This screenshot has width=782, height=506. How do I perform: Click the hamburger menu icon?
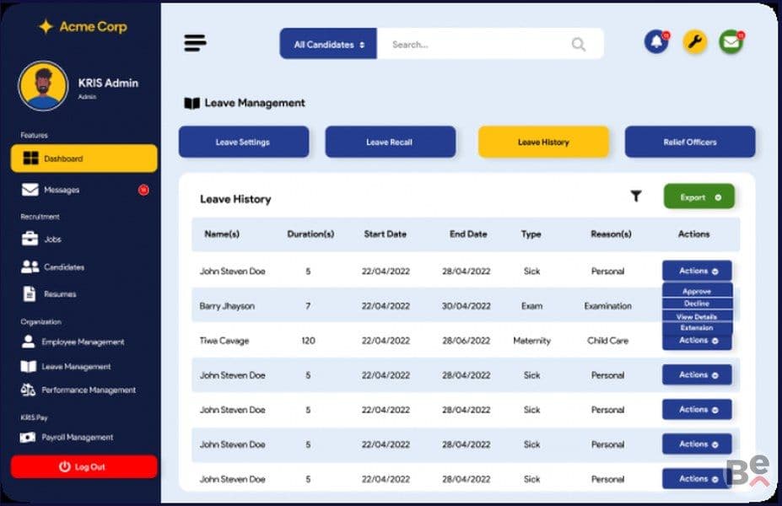[195, 43]
